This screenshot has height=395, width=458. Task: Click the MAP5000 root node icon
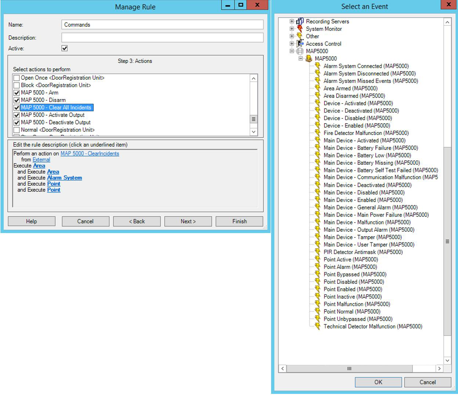click(x=300, y=51)
